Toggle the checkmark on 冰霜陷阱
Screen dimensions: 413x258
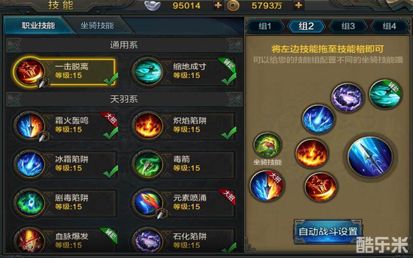110,171
